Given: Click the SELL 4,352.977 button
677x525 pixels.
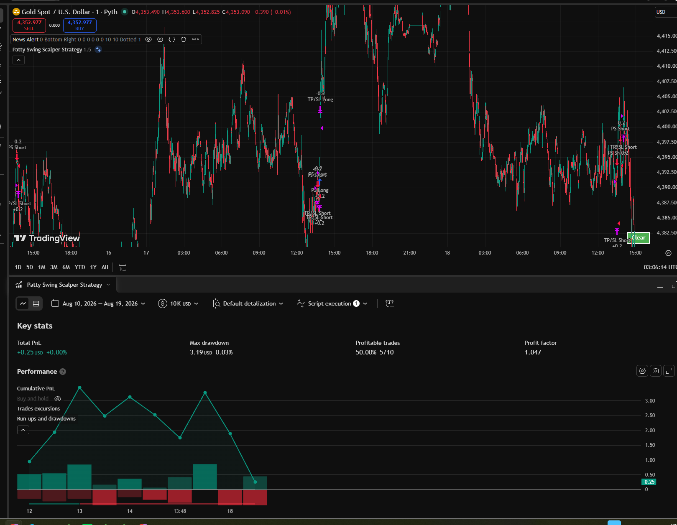Looking at the screenshot, I should (29, 25).
